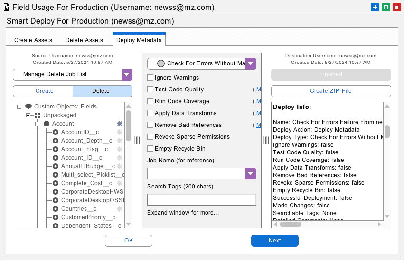Click the right vertical splitter grip handle
Screen dimensions: 404x260
tap(266, 140)
